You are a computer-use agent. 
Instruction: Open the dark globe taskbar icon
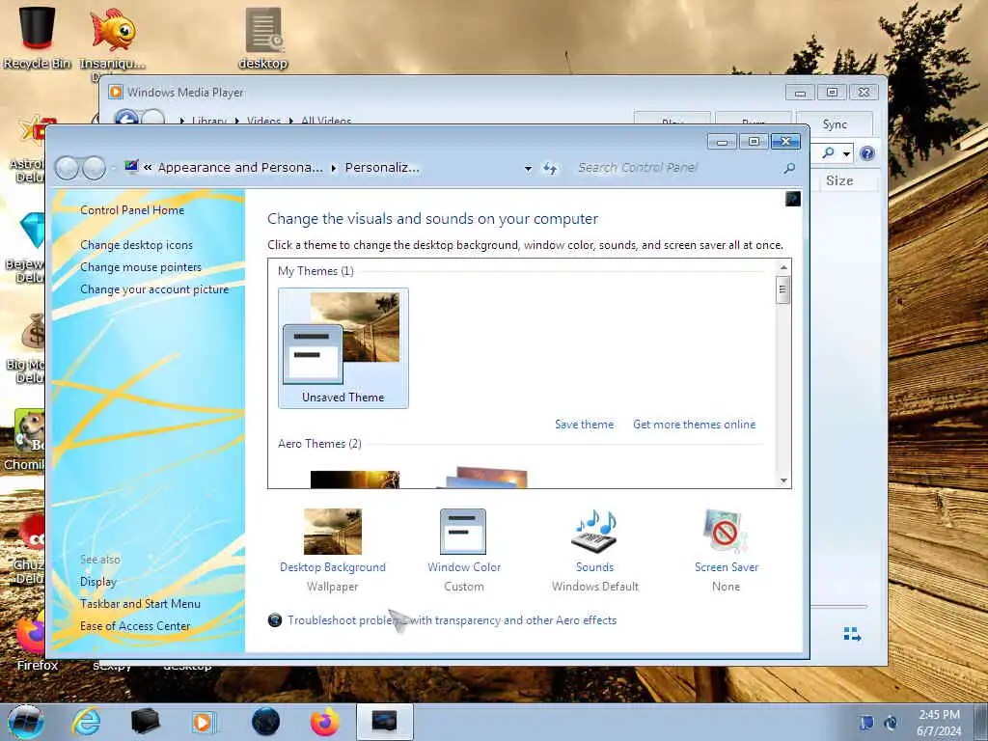click(x=265, y=722)
